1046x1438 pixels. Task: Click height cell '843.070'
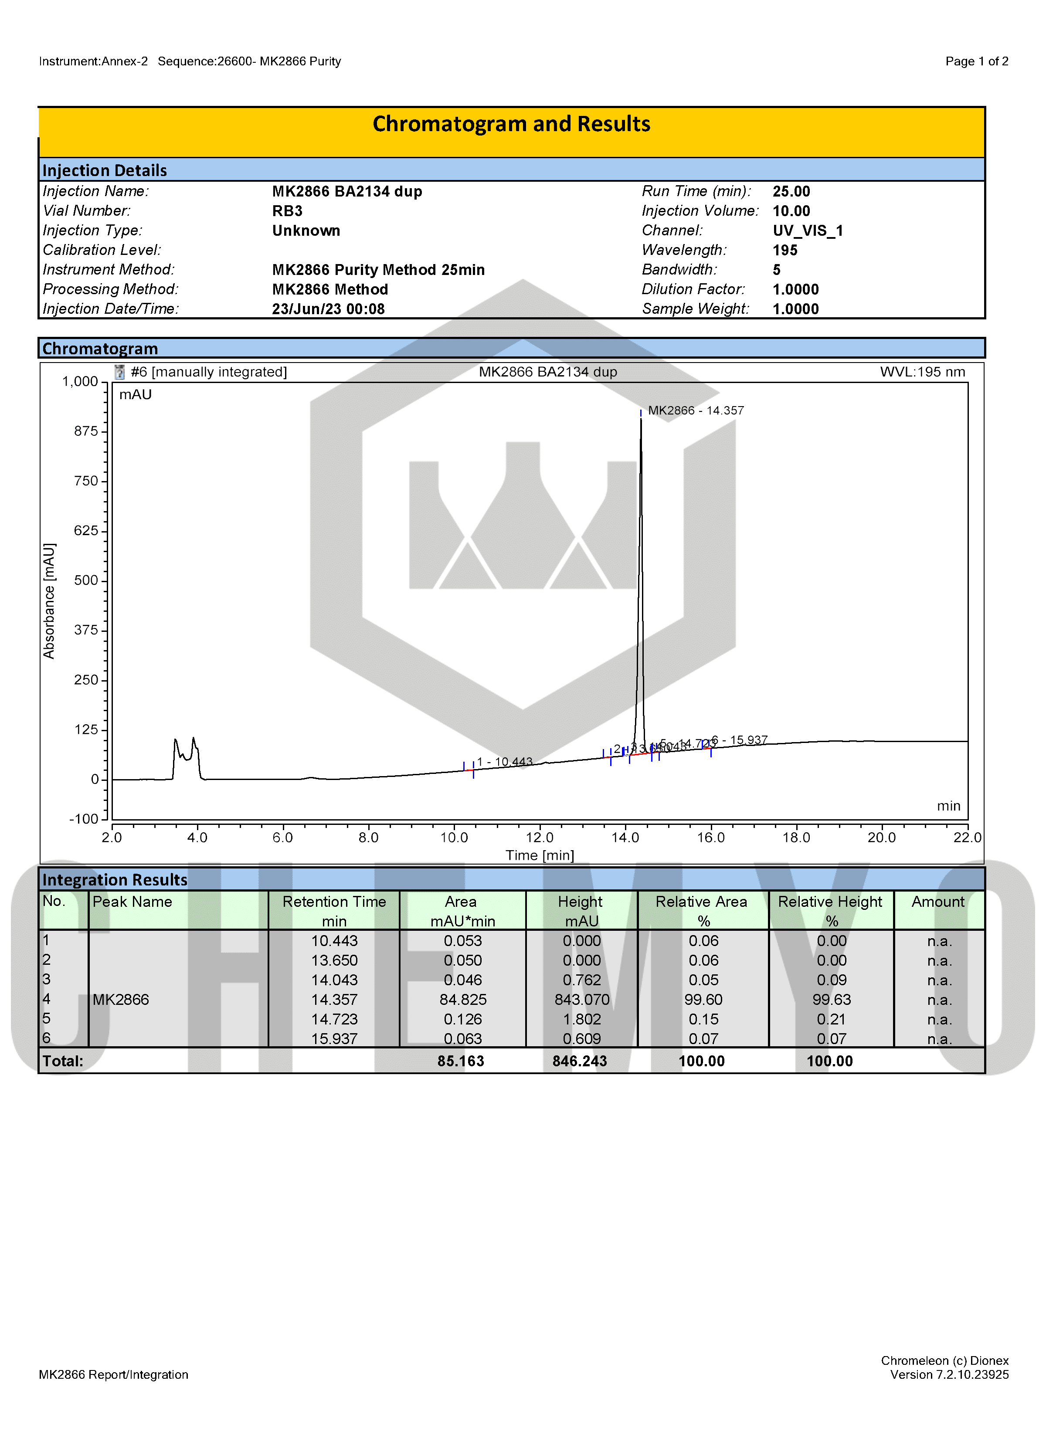click(582, 1000)
